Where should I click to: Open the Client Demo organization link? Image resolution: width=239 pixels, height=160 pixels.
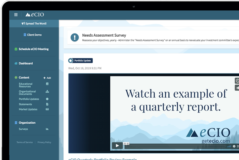[x=33, y=35]
